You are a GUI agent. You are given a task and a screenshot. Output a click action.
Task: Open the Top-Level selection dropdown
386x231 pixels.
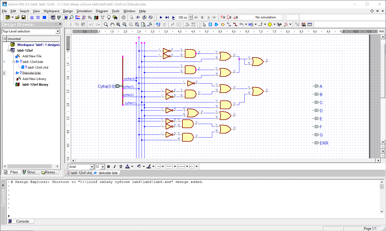coord(57,31)
